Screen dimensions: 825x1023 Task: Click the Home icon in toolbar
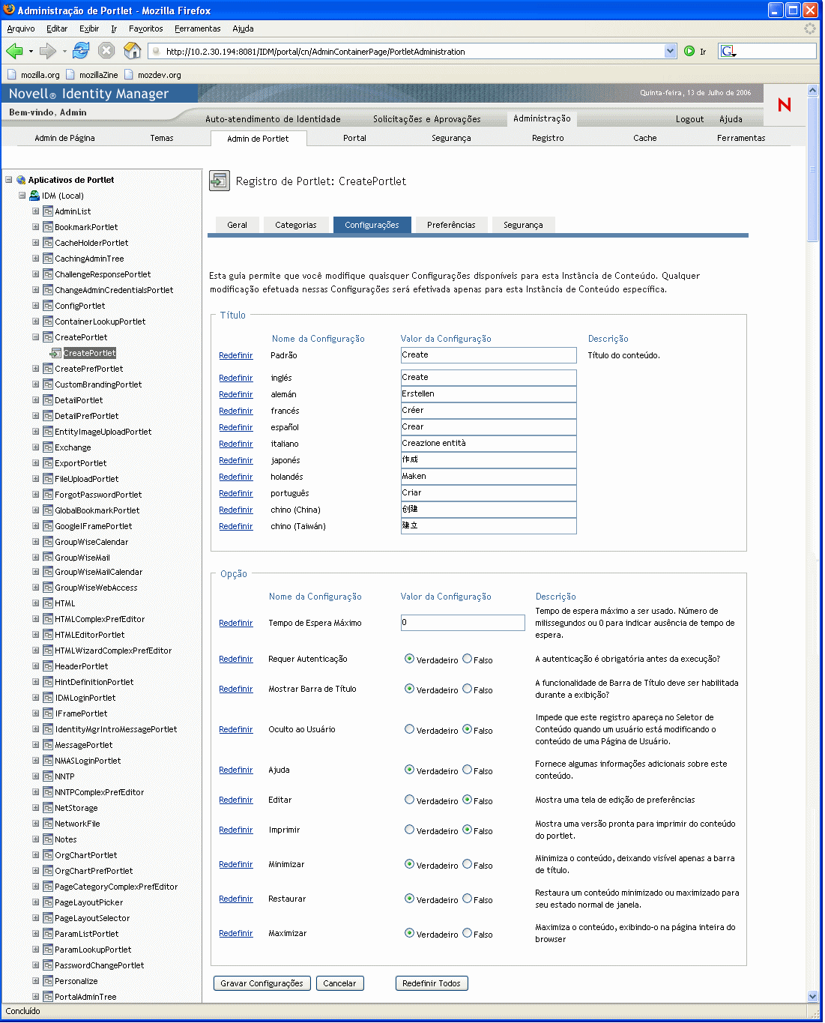(x=132, y=51)
